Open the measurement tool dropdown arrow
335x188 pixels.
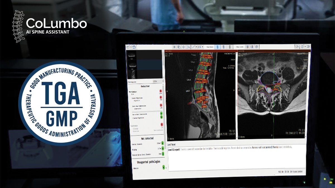point(196,47)
